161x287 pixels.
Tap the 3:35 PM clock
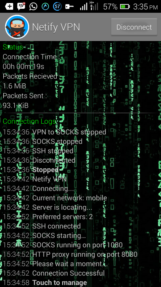pos(145,7)
